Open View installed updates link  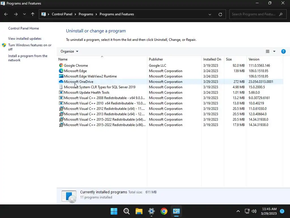[x=25, y=39]
